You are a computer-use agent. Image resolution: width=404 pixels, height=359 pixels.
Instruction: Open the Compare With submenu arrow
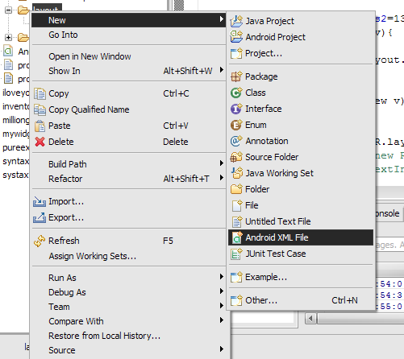point(222,320)
